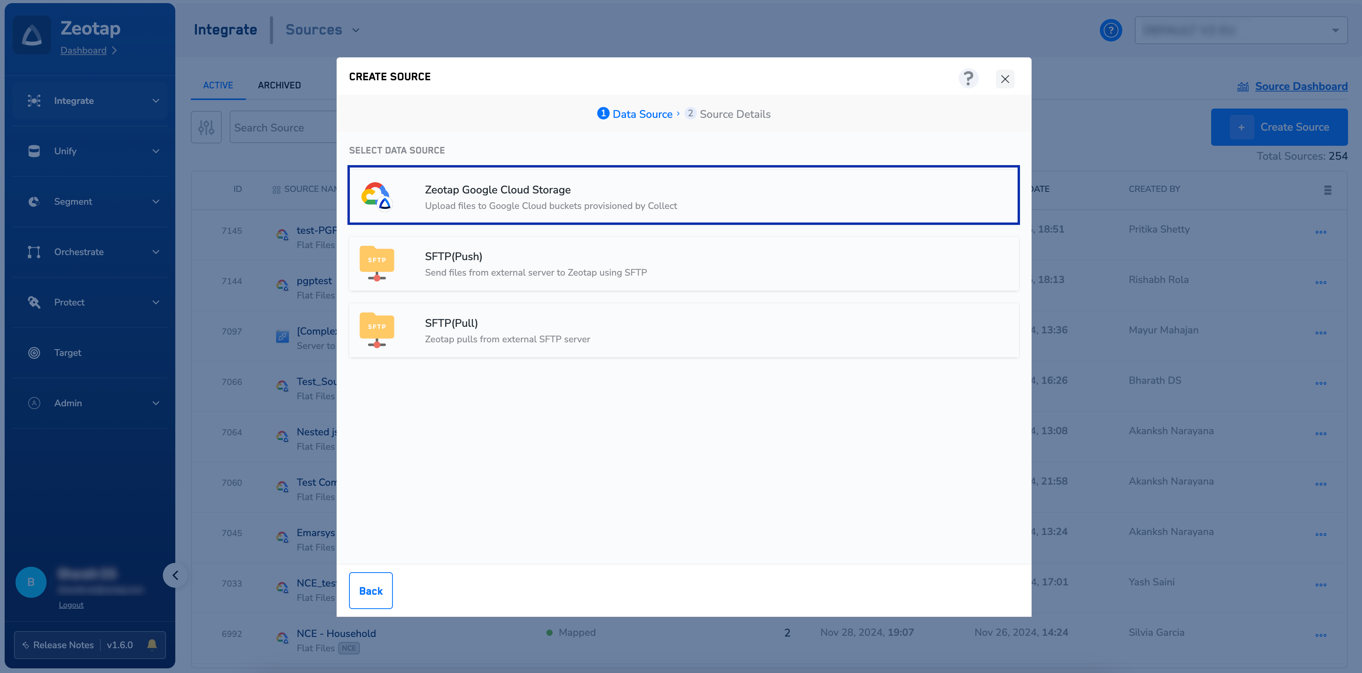
Task: Choose the SFTP(Push) data source
Action: 683,263
